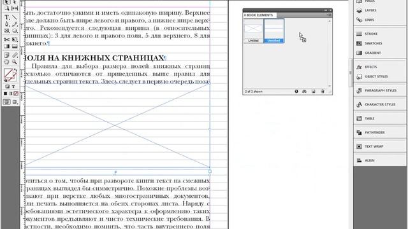Select the Selection tool arrow
The width and height of the screenshot is (408, 229).
6,2
